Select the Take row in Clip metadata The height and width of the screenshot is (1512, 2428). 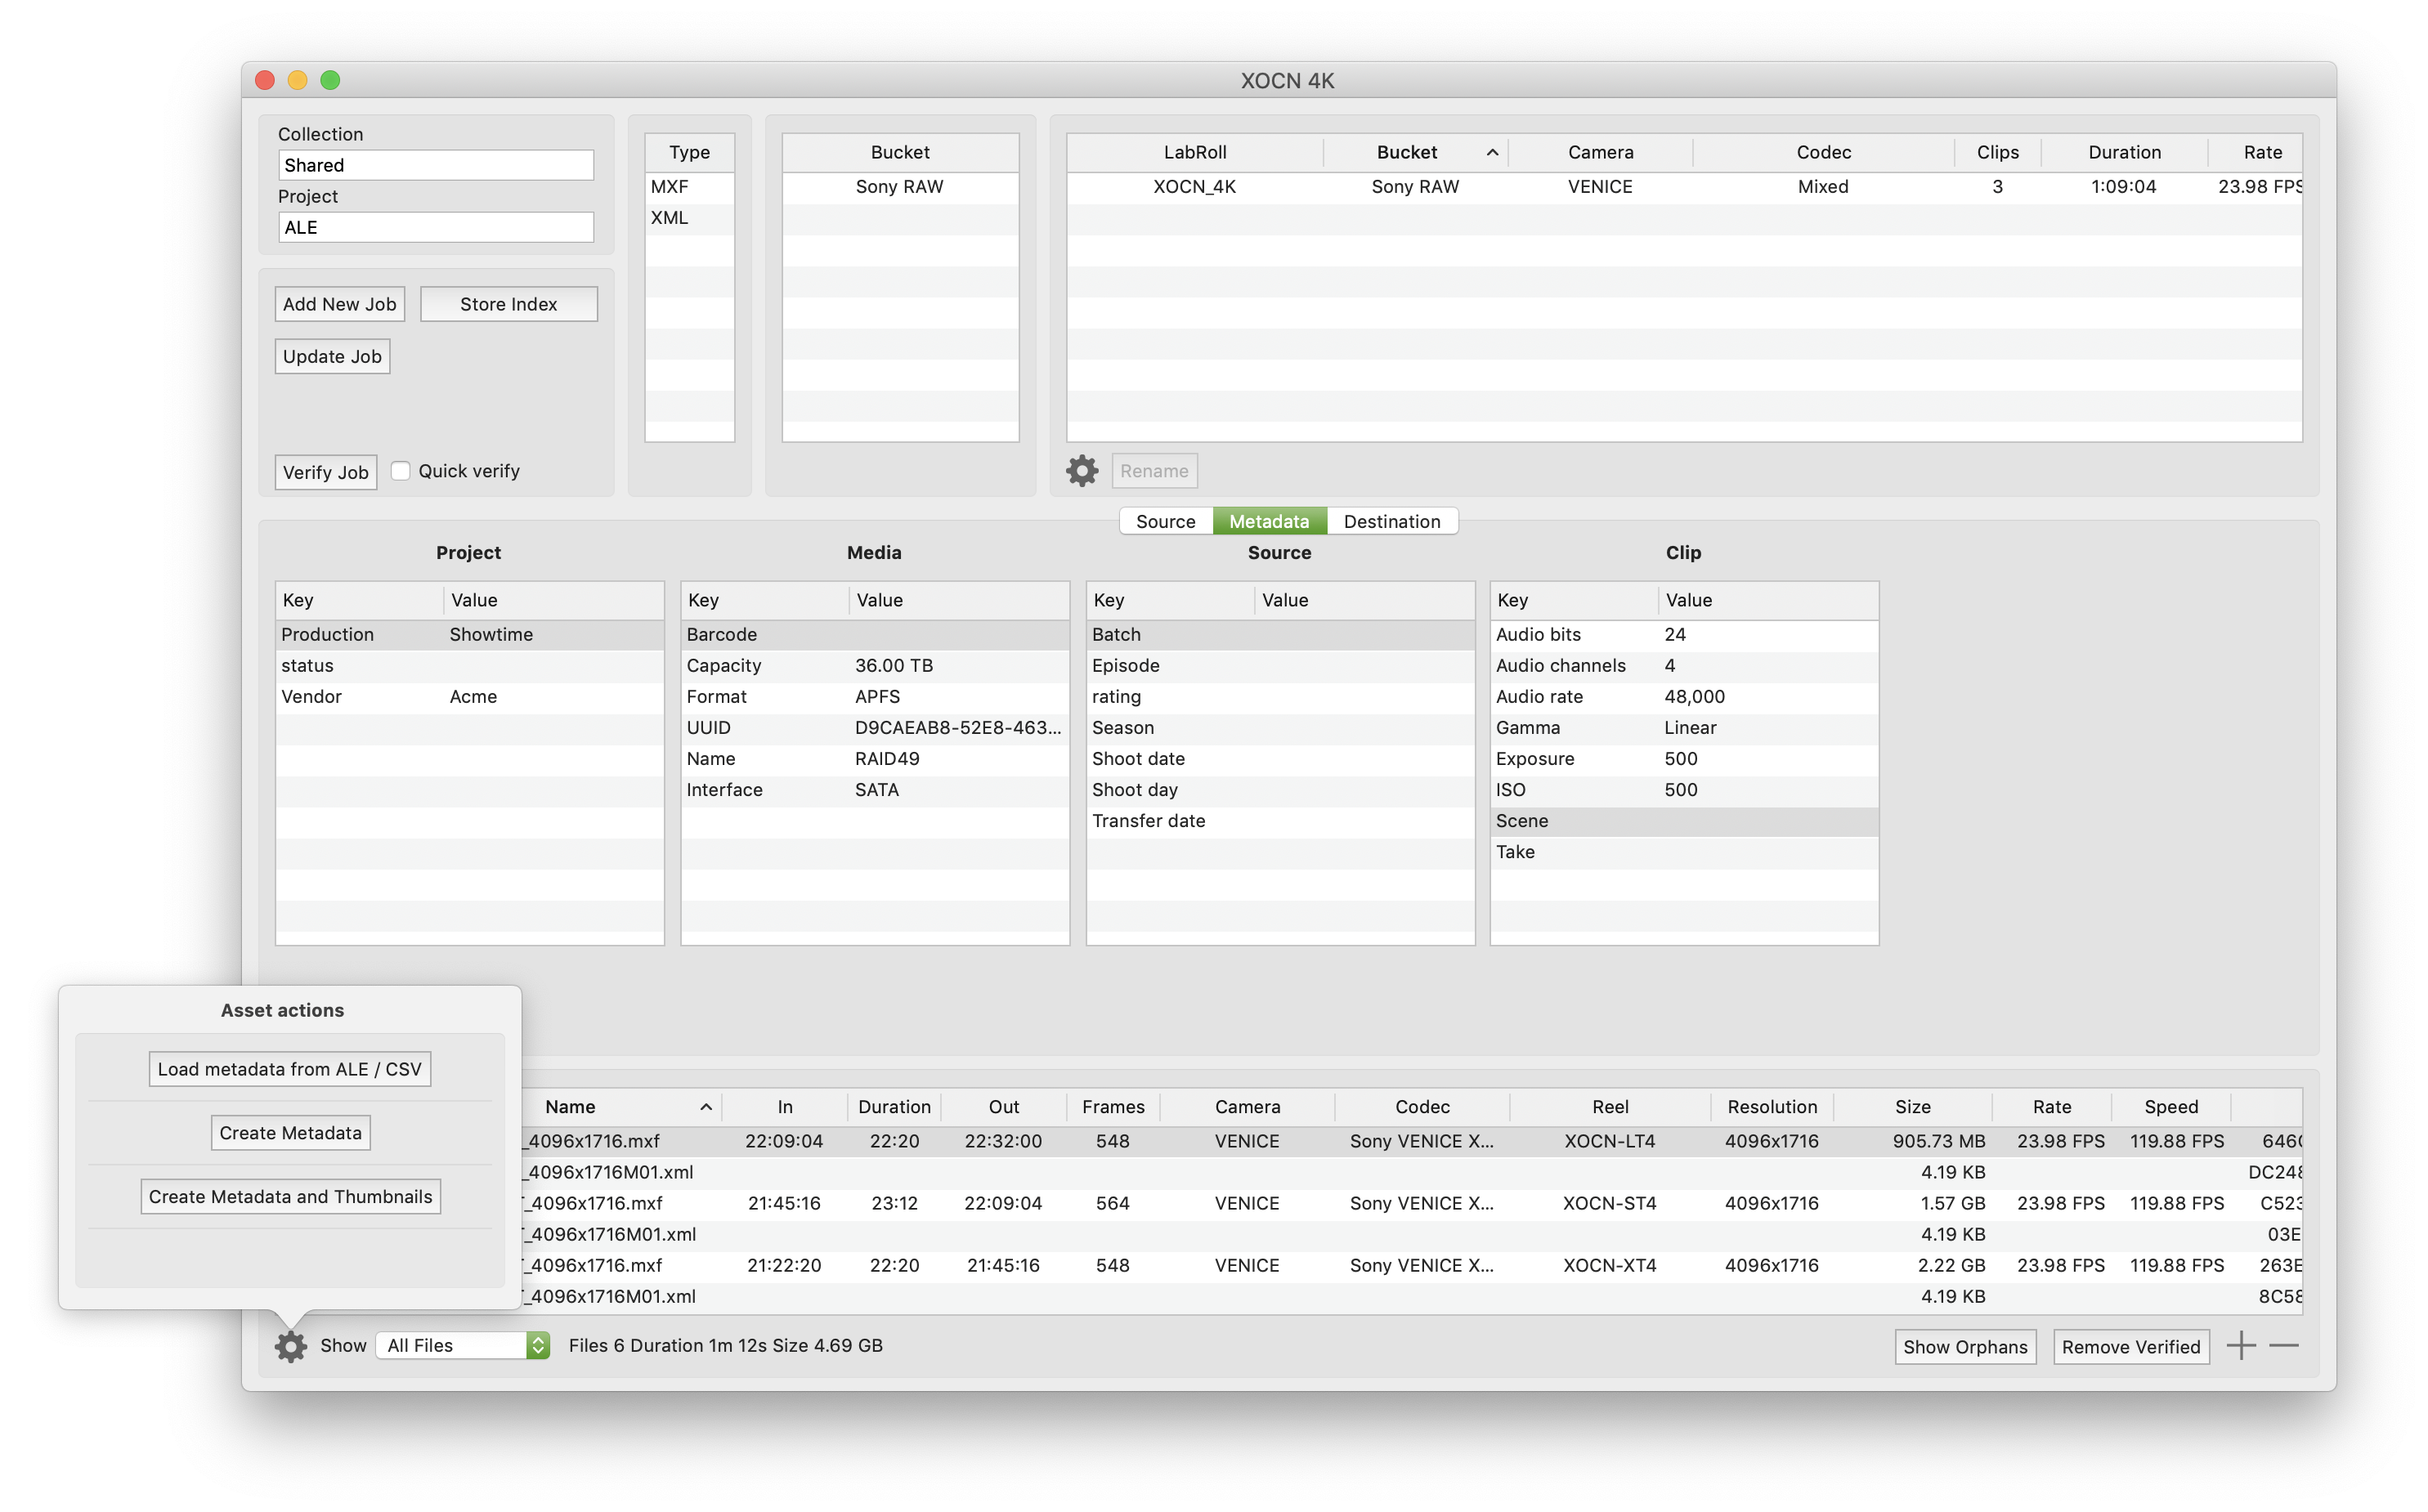point(1684,852)
